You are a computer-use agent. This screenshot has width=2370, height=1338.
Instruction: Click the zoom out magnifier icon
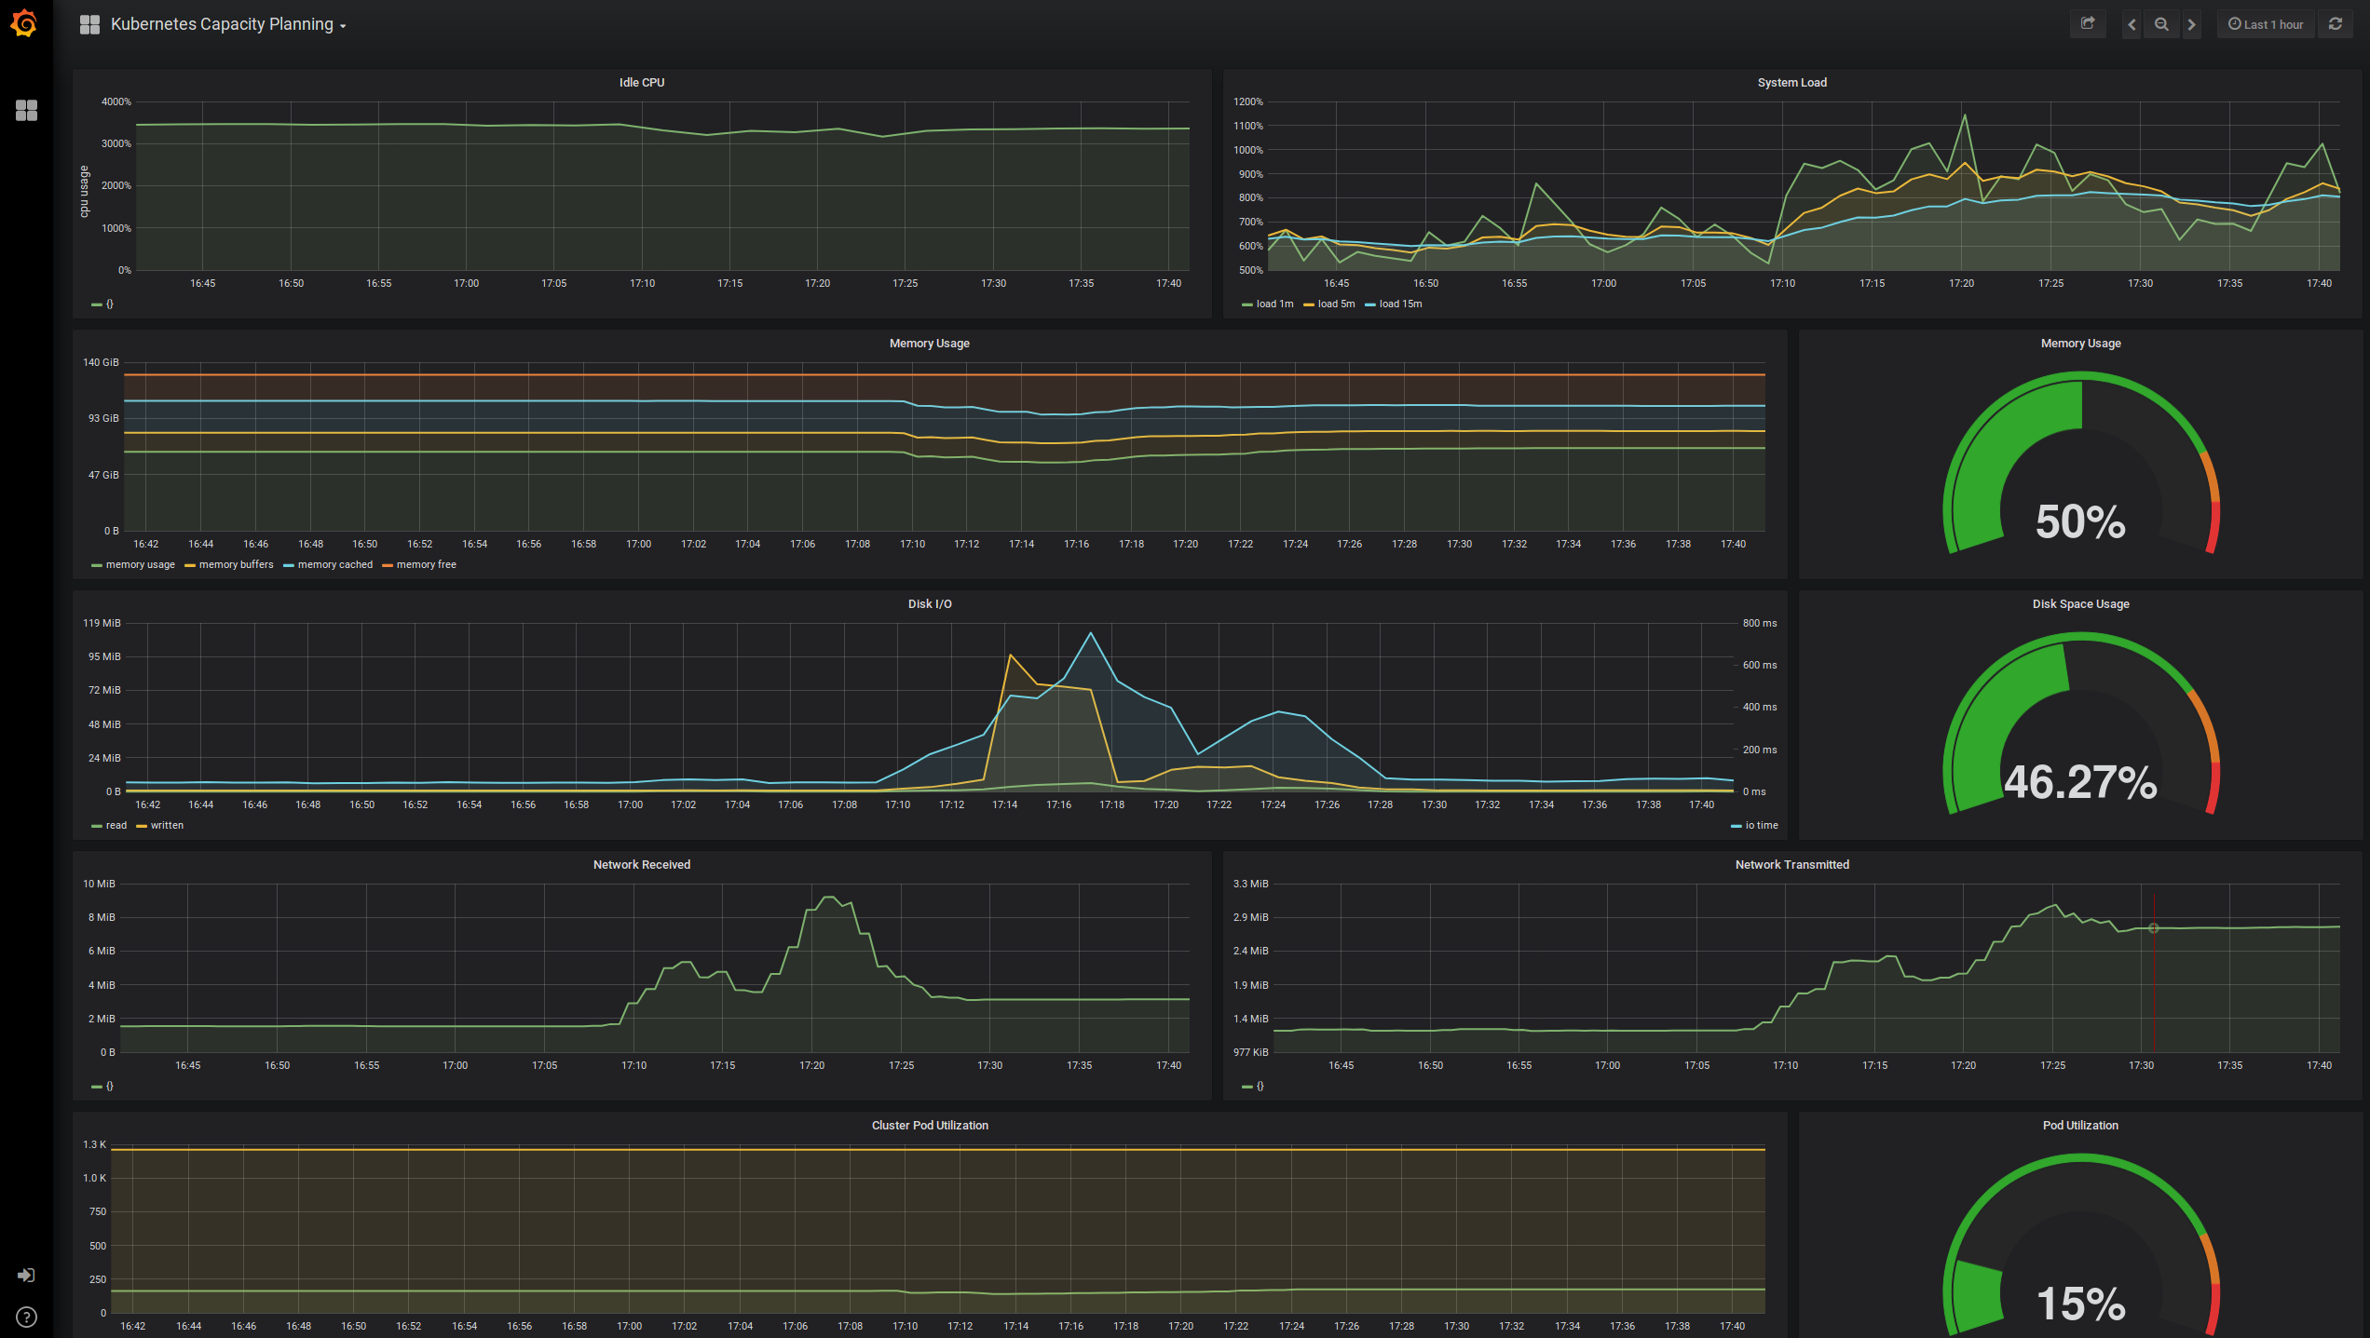(2161, 23)
